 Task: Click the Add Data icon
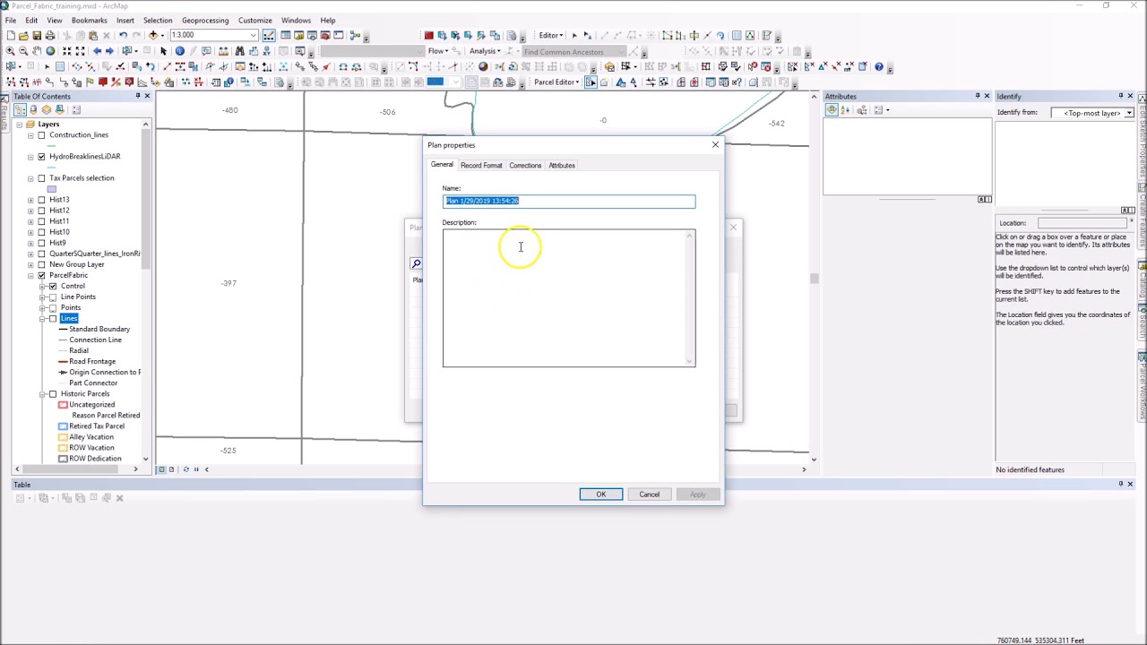tap(153, 35)
